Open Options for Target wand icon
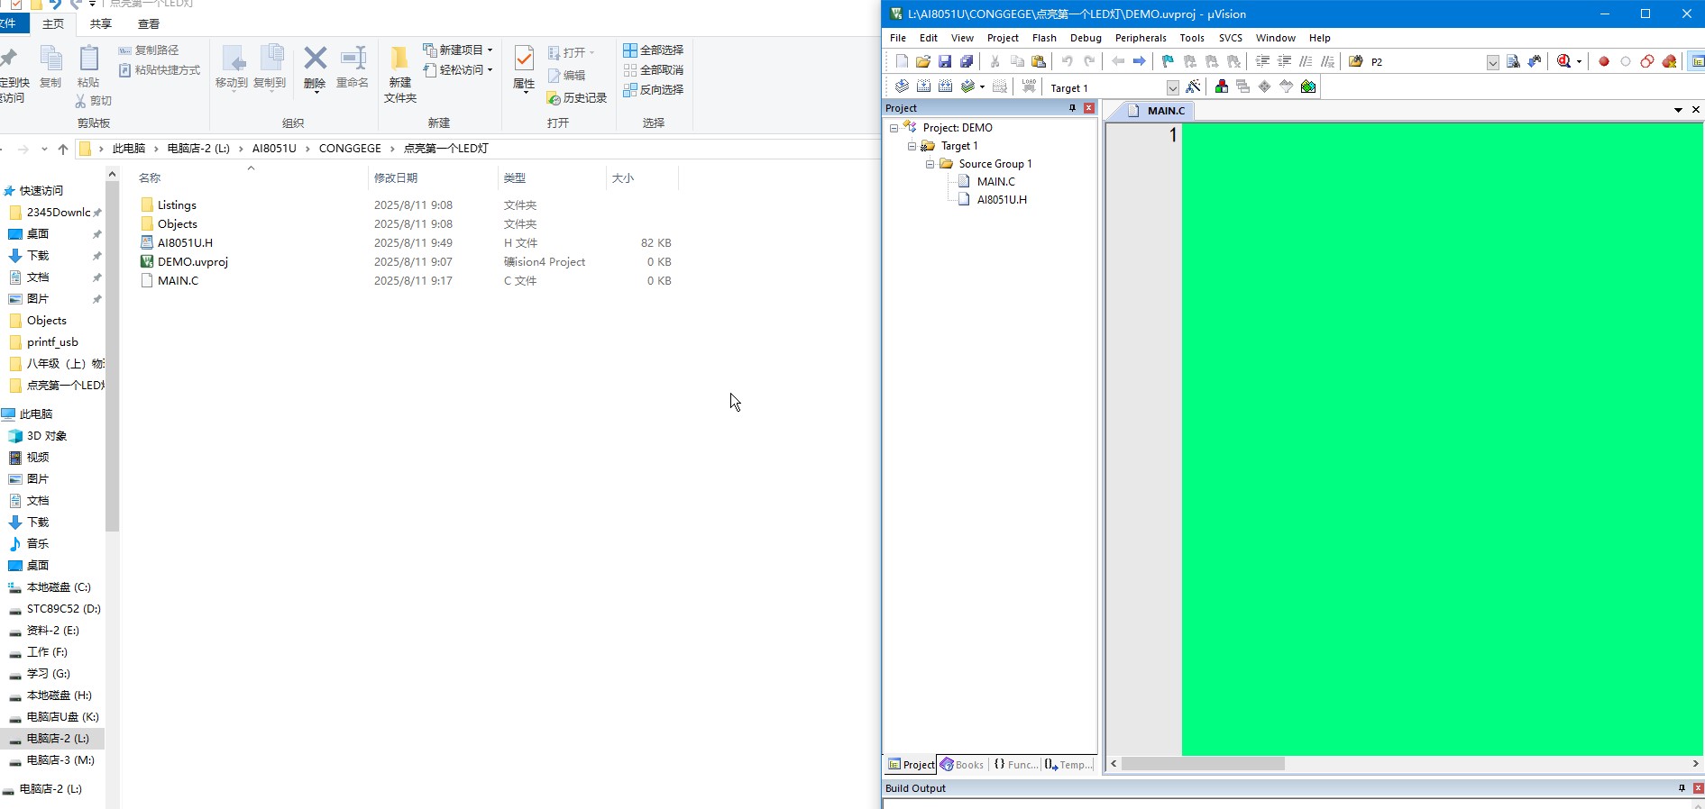 point(1193,86)
